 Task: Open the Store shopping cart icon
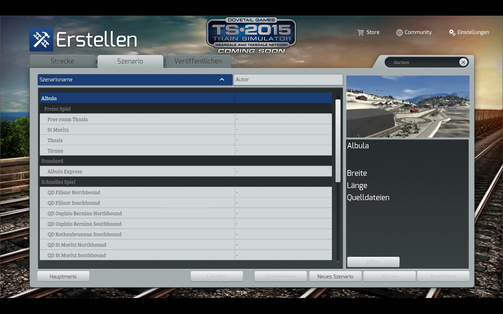(x=360, y=32)
